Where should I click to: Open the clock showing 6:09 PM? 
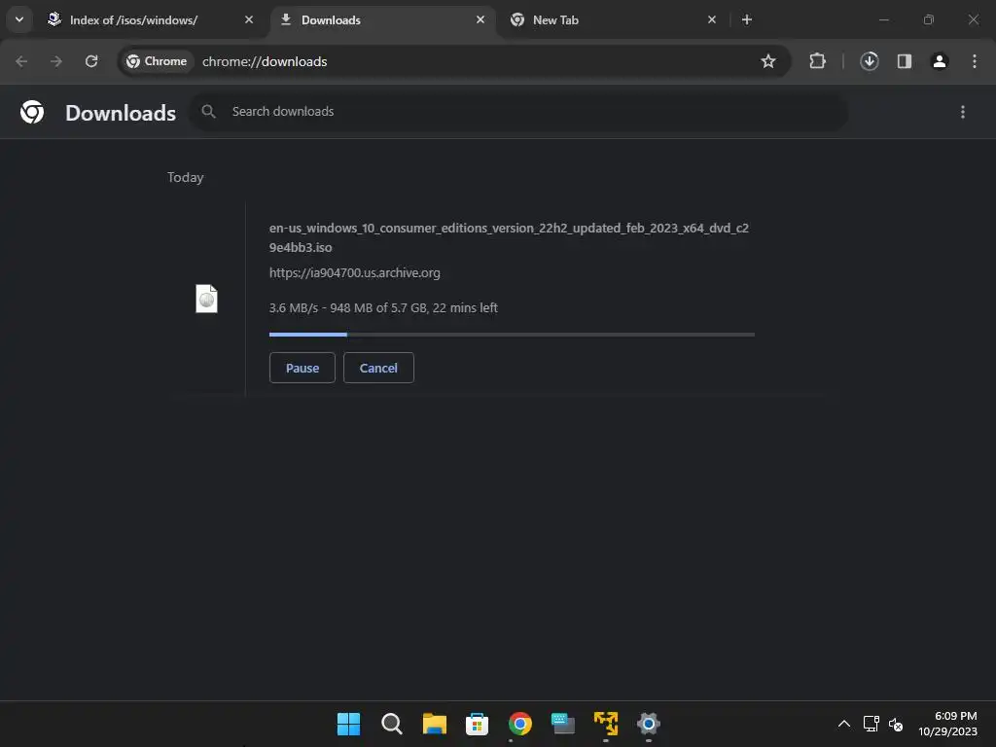coord(947,724)
